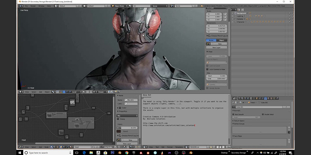Collapse the node Properties panel

(x=118, y=111)
